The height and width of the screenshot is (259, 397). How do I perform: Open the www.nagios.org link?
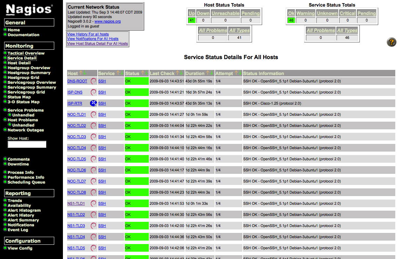107,21
